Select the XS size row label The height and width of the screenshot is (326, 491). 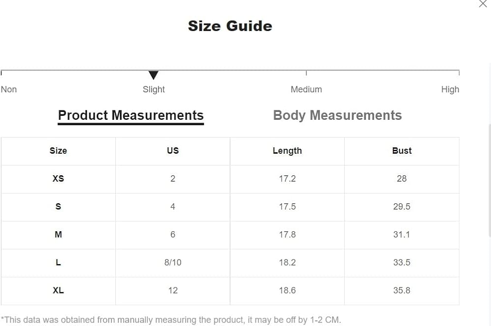pos(58,179)
